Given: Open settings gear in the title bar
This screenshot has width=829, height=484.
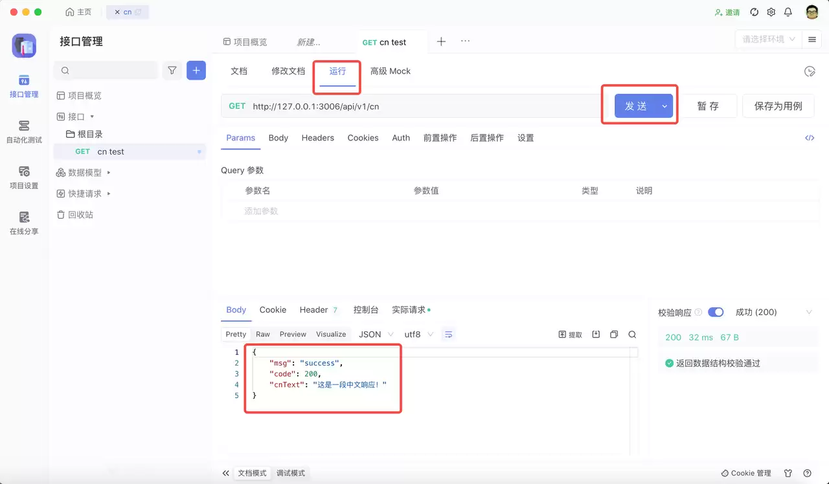Looking at the screenshot, I should (x=771, y=12).
